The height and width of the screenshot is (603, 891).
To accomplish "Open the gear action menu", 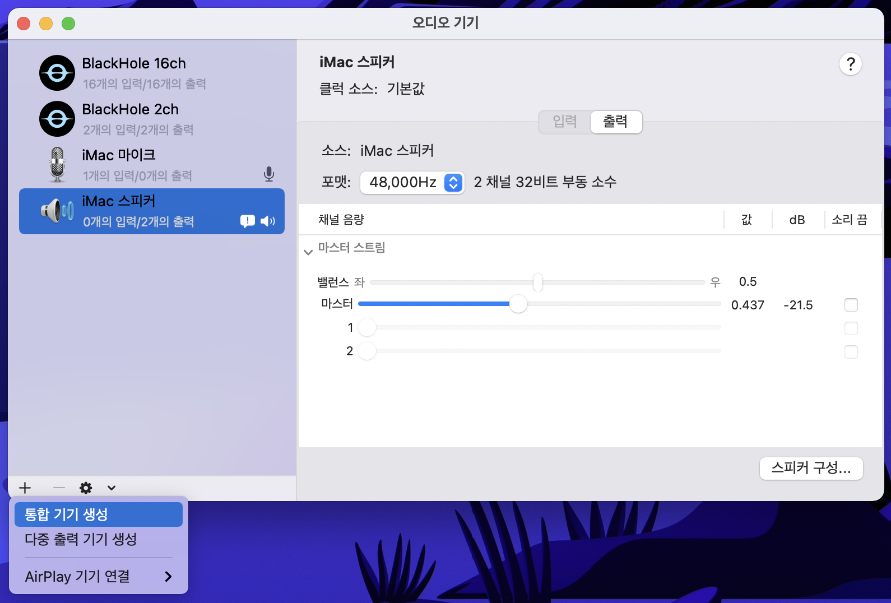I will pos(86,488).
